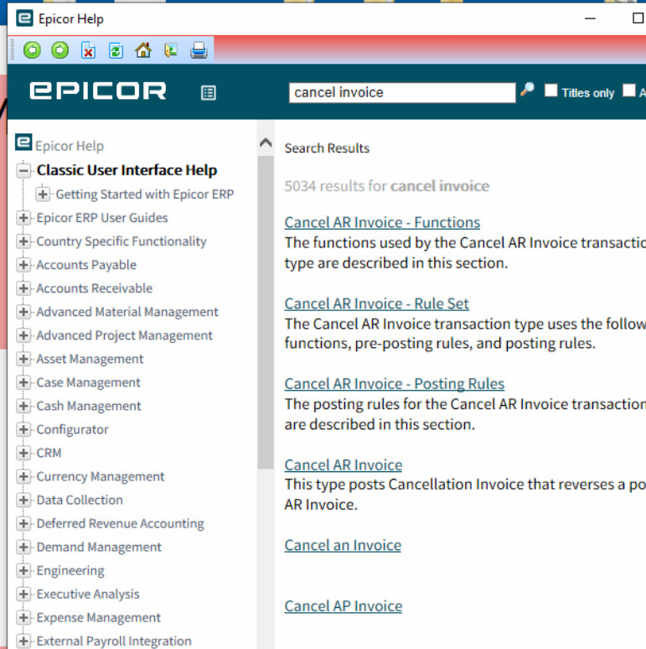Enable the Titles only checkbox
Viewport: 646px width, 649px height.
click(x=550, y=91)
